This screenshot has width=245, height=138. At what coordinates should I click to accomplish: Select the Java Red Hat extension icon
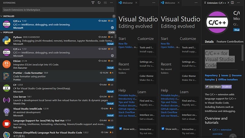coord(6,124)
